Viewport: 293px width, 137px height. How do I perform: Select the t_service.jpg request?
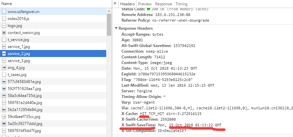[x=18, y=40]
